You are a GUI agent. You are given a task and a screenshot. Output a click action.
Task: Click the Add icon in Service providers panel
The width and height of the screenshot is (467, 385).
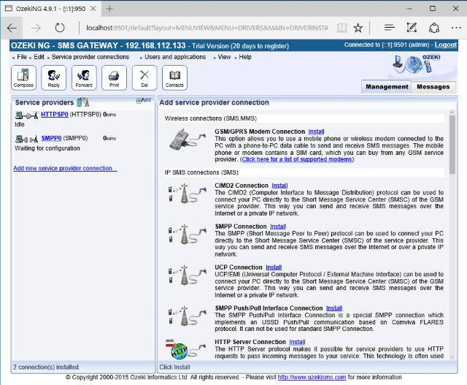[x=144, y=100]
